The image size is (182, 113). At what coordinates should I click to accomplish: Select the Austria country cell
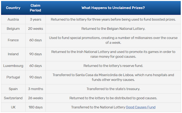point(13,19)
